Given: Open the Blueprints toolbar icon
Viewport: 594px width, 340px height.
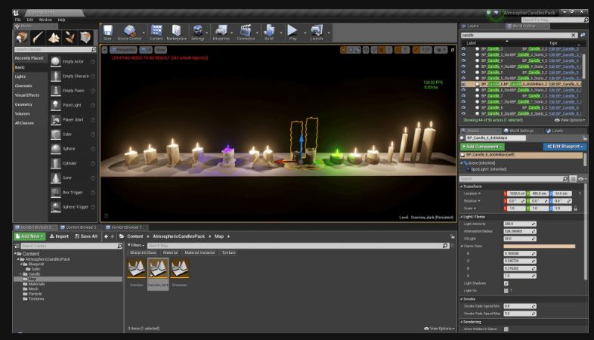Looking at the screenshot, I should tap(221, 31).
